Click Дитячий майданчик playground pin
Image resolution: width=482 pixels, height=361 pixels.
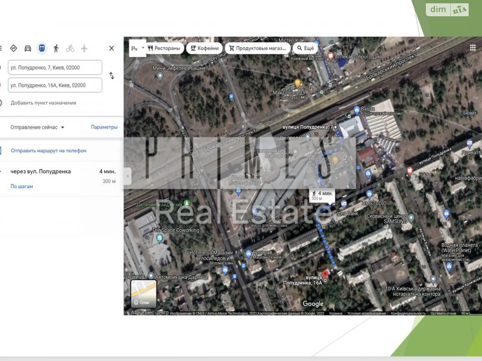pyautogui.click(x=187, y=203)
